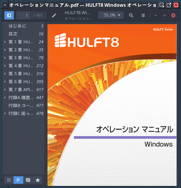Image resolution: width=181 pixels, height=188 pixels.
Task: Click the cover page HULFT8 logo
Action: 87,40
